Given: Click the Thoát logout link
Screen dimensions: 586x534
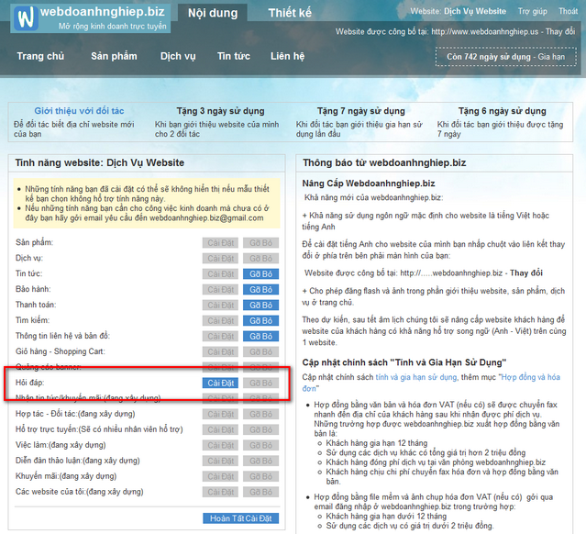Looking at the screenshot, I should tap(568, 11).
